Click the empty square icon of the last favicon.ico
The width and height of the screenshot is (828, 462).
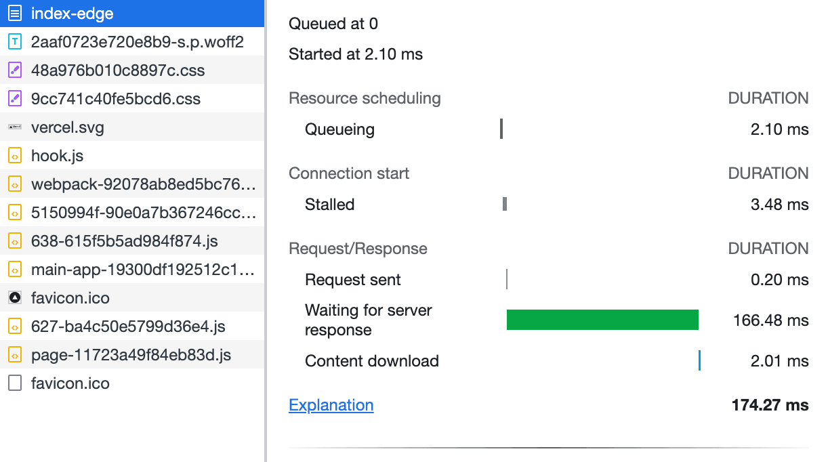click(x=14, y=383)
